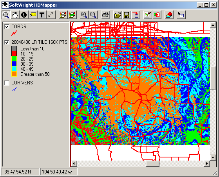Choose the text T tool
Screen dimensions: 219x177
pyautogui.click(x=42, y=15)
